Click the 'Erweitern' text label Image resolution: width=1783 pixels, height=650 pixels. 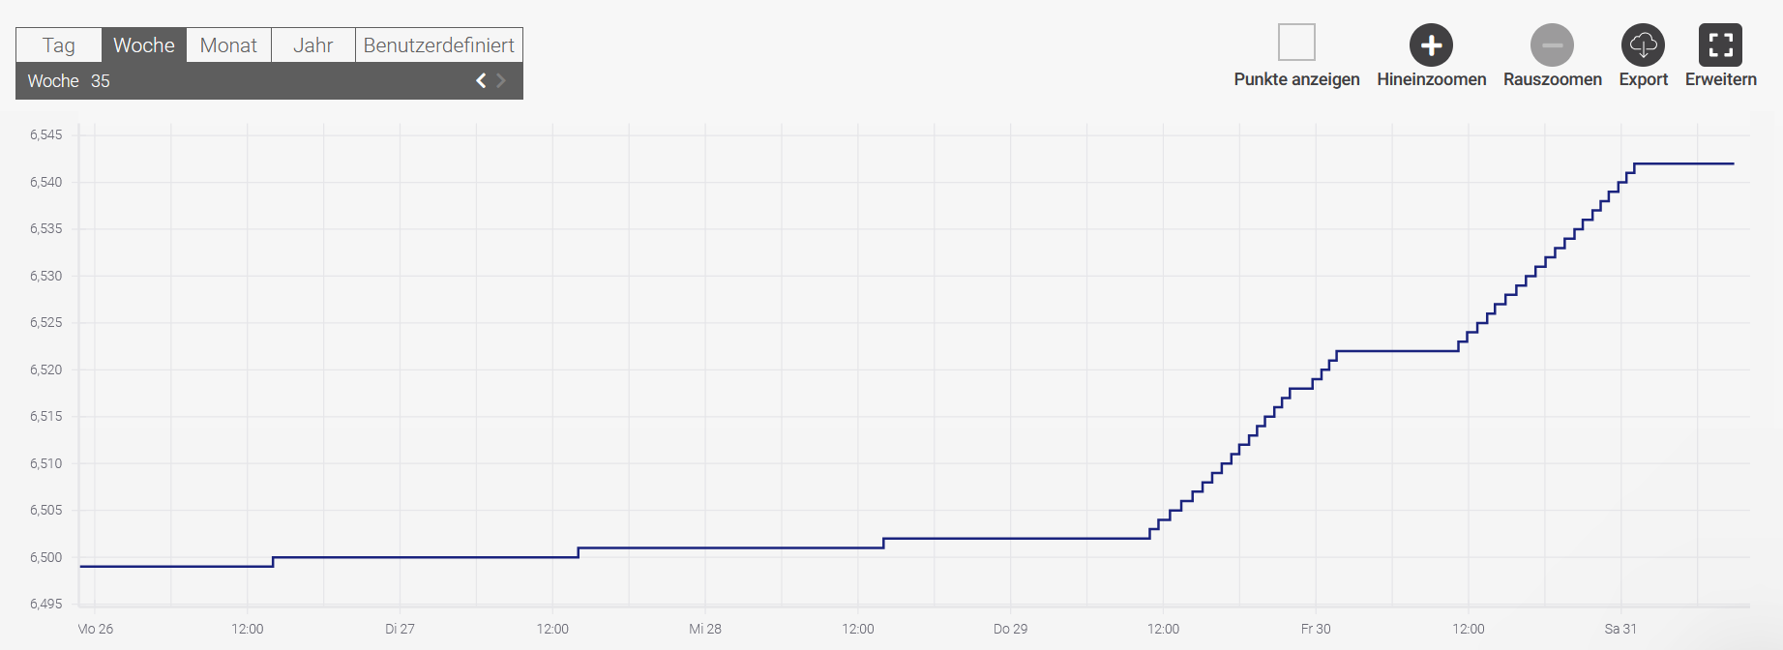1720,79
